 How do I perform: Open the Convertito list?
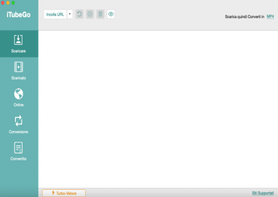(19, 151)
